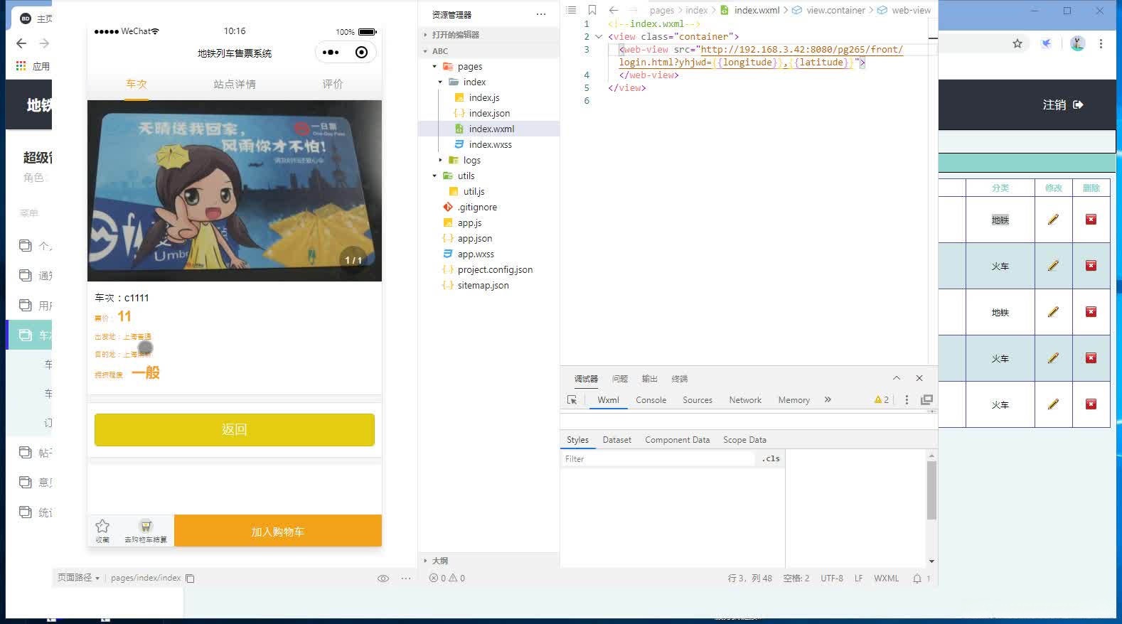The height and width of the screenshot is (624, 1122).
Task: Show more devtools tabs with the chevrons
Action: (828, 400)
